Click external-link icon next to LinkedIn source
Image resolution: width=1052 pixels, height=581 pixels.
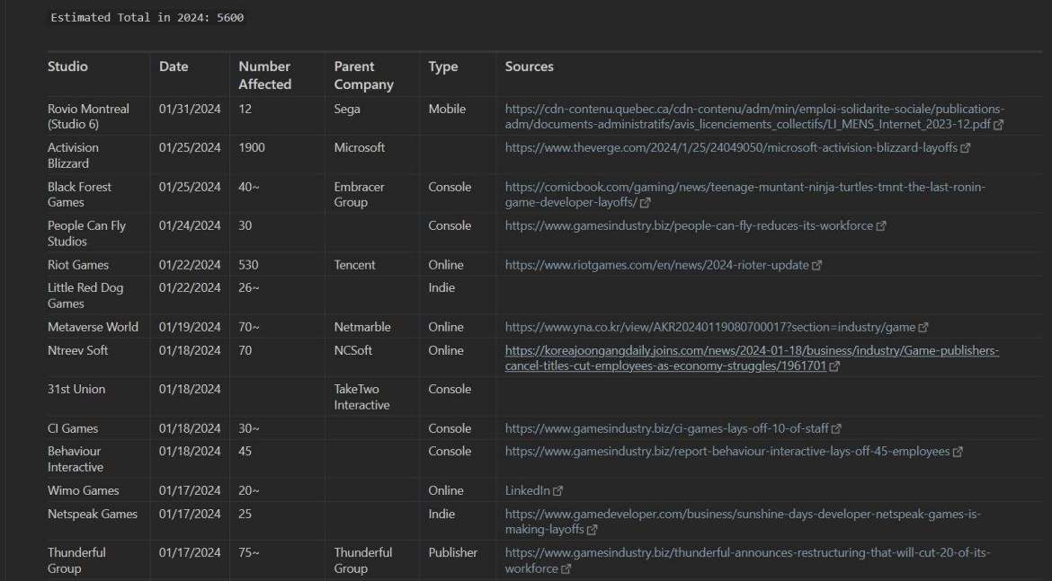point(558,491)
